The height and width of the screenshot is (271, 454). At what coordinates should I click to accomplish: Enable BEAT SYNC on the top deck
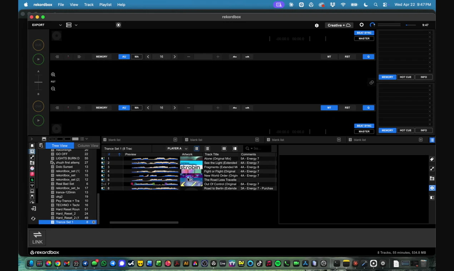(x=364, y=32)
